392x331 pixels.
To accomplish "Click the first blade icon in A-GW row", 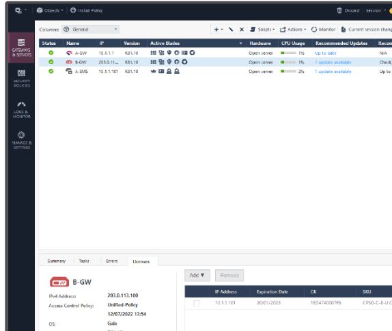I will (154, 53).
